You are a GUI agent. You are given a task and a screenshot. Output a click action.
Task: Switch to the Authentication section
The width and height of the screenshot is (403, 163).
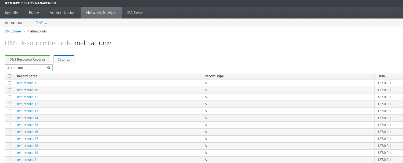point(62,12)
